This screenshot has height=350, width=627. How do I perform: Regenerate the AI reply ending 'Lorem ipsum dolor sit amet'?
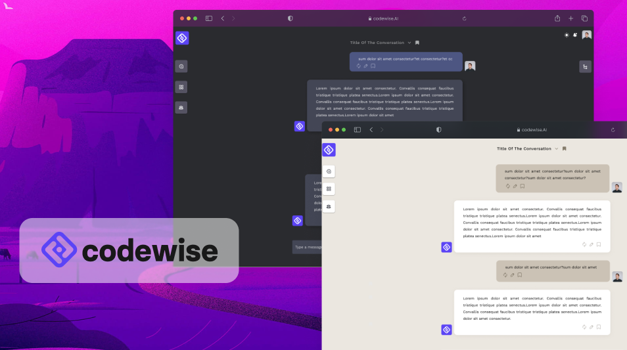click(584, 244)
